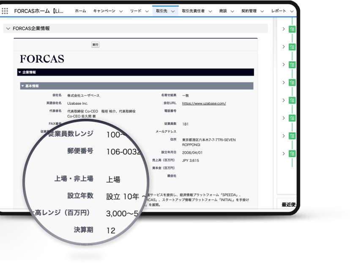Open the キャンペーン tab
Screen dimensions: 350x267
click(104, 11)
